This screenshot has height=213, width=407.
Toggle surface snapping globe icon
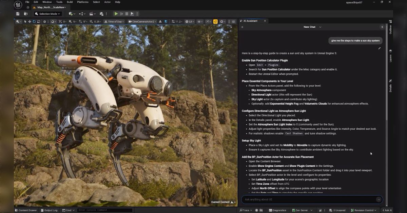click(x=45, y=22)
